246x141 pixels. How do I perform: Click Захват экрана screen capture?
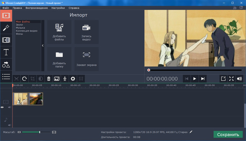(86, 59)
